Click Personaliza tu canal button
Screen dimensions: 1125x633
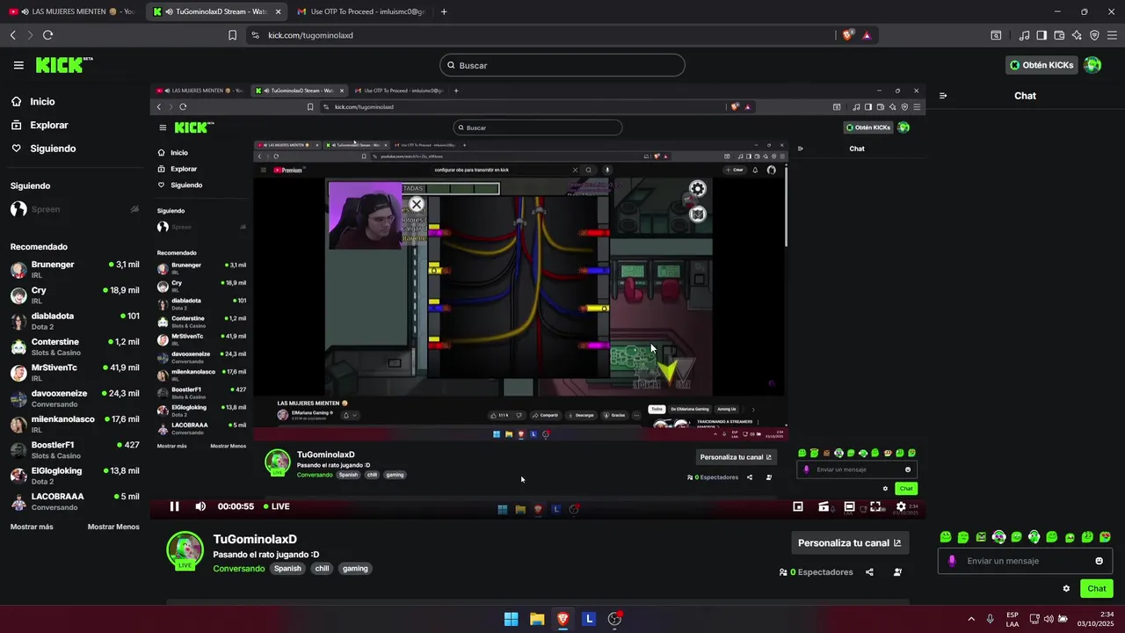pyautogui.click(x=850, y=543)
